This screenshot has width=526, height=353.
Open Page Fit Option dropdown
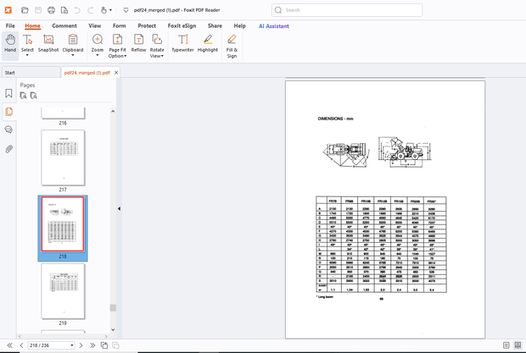117,47
